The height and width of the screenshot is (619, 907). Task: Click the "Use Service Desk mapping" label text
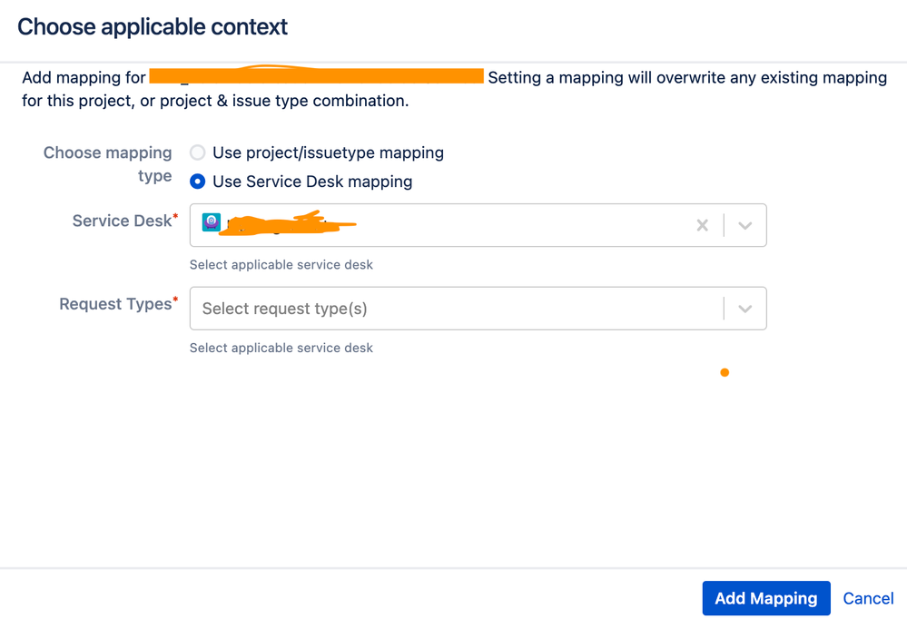[x=312, y=182]
